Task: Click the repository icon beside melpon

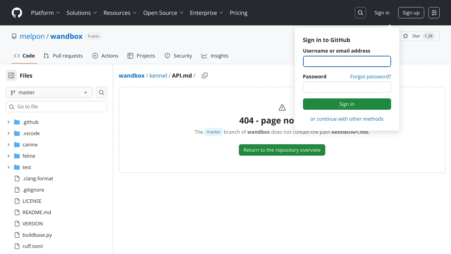Action: [x=14, y=36]
